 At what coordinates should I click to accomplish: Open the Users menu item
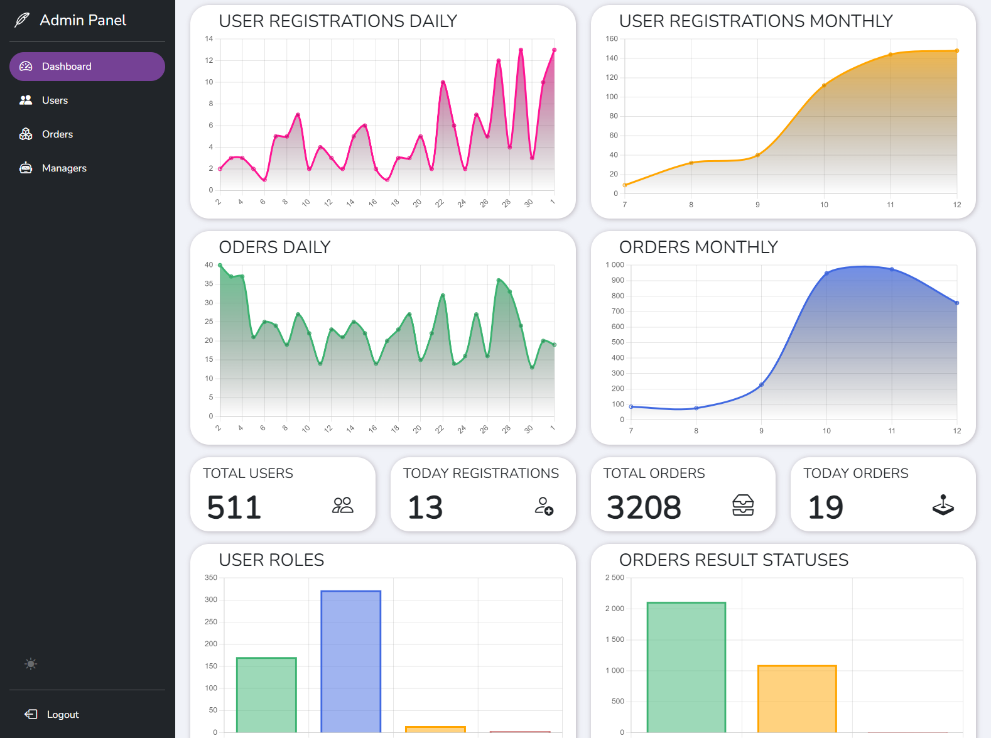click(x=87, y=100)
